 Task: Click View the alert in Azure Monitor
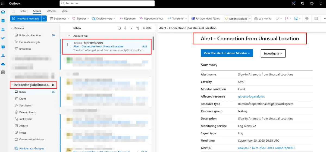click(x=227, y=53)
